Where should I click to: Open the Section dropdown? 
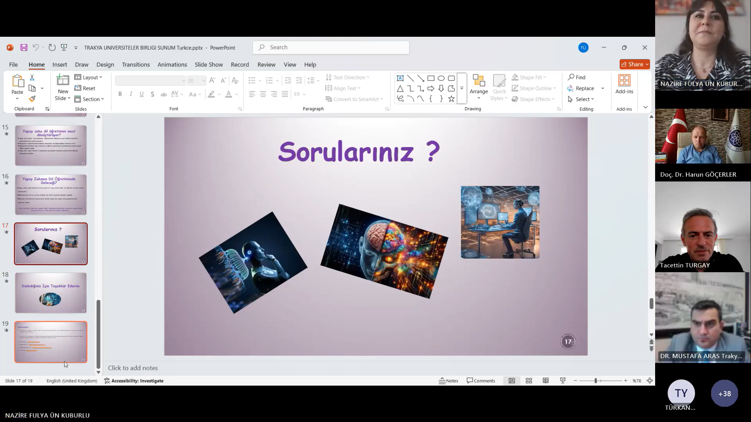(x=89, y=99)
